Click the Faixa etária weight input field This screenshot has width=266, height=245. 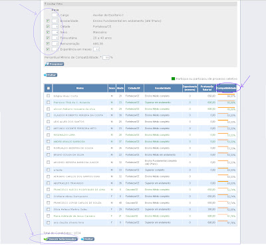pyautogui.click(x=55, y=38)
